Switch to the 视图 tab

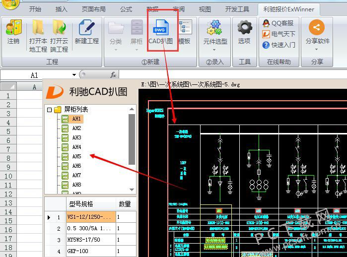205,9
